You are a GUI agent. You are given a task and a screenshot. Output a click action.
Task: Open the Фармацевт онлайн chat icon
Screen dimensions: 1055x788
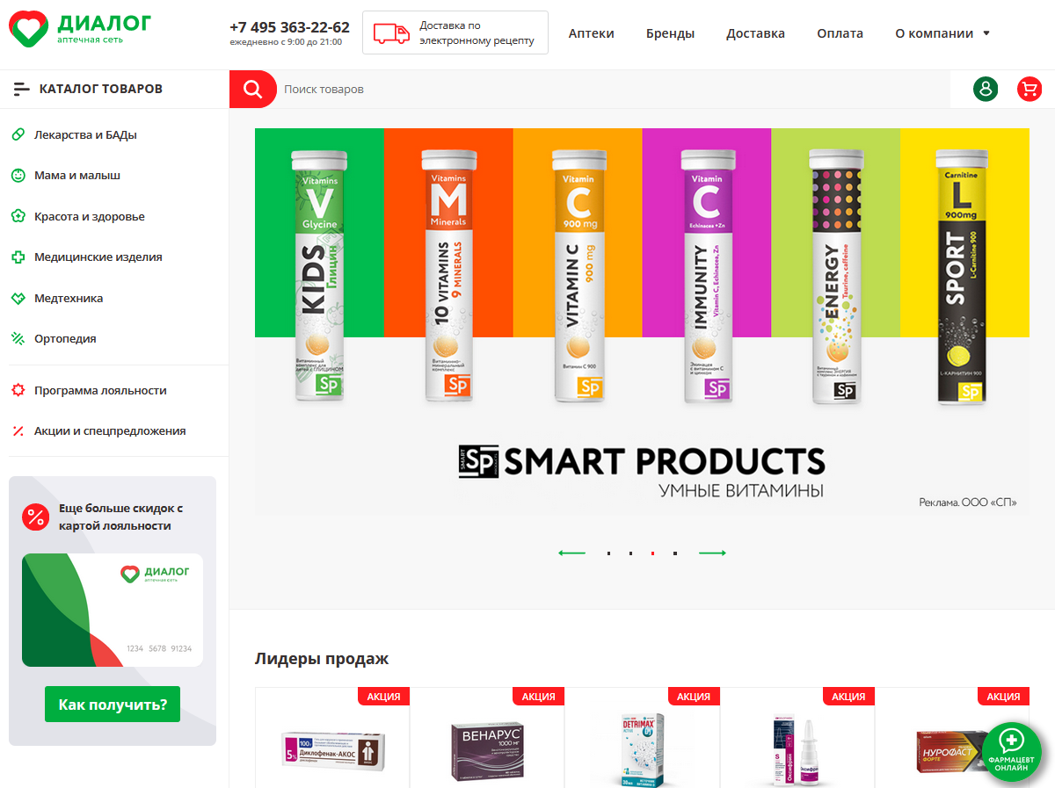click(x=1012, y=751)
